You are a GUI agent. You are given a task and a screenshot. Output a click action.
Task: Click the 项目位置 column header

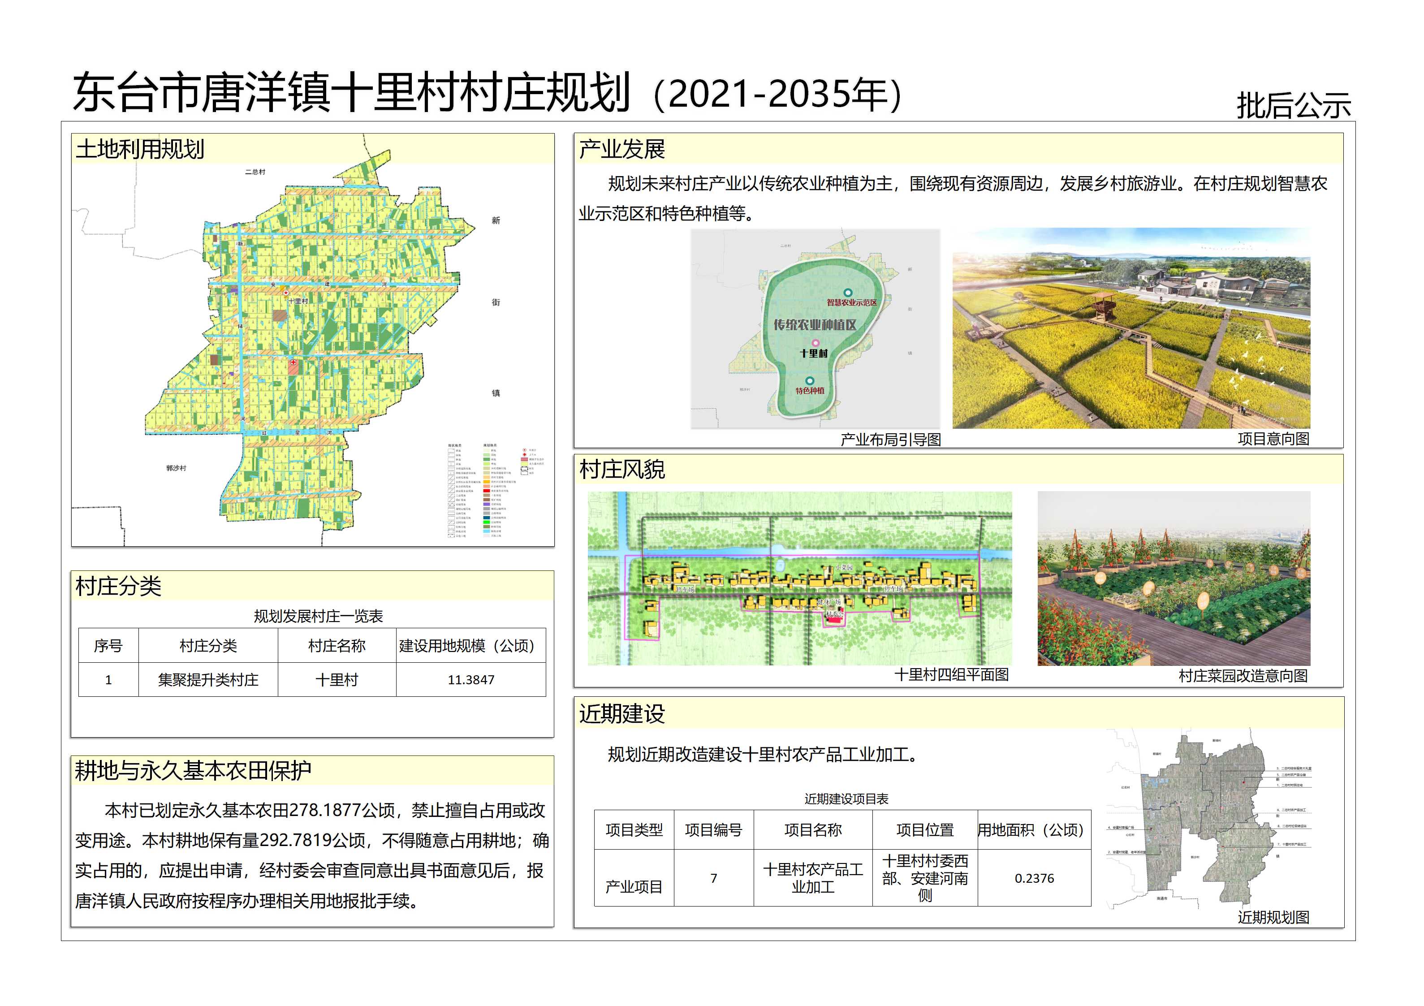(x=925, y=830)
